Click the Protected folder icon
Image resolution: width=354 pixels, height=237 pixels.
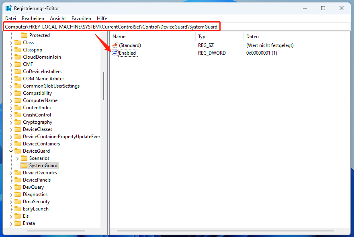(x=24, y=35)
